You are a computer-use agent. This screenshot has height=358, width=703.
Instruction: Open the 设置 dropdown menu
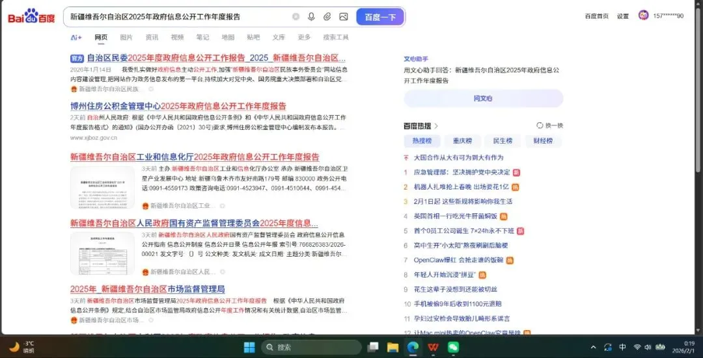tap(623, 16)
